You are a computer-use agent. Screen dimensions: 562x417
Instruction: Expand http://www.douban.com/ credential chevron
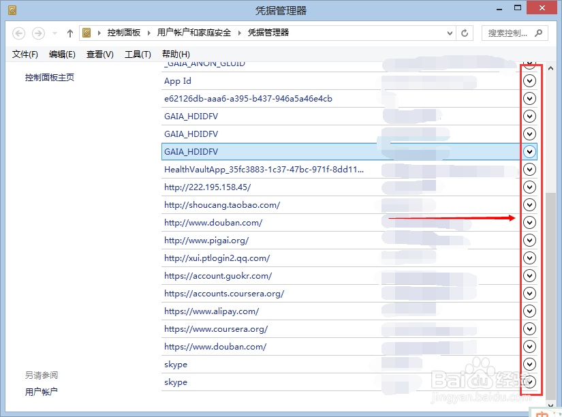529,222
